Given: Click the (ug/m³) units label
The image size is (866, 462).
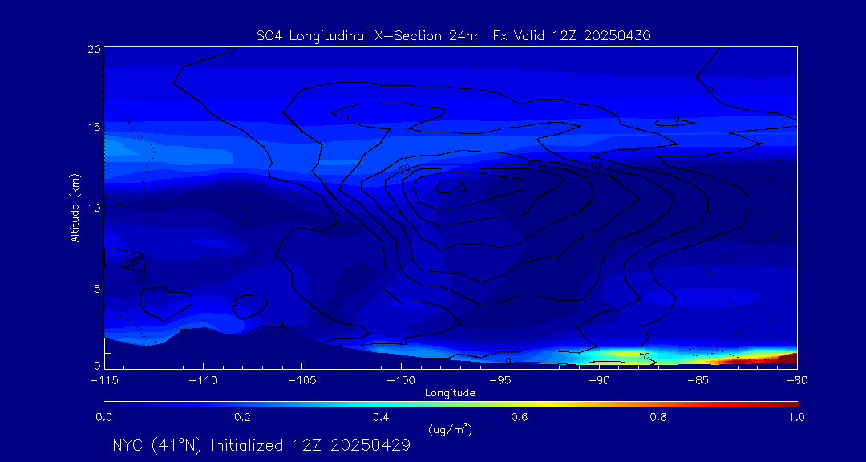Looking at the screenshot, I should point(450,429).
